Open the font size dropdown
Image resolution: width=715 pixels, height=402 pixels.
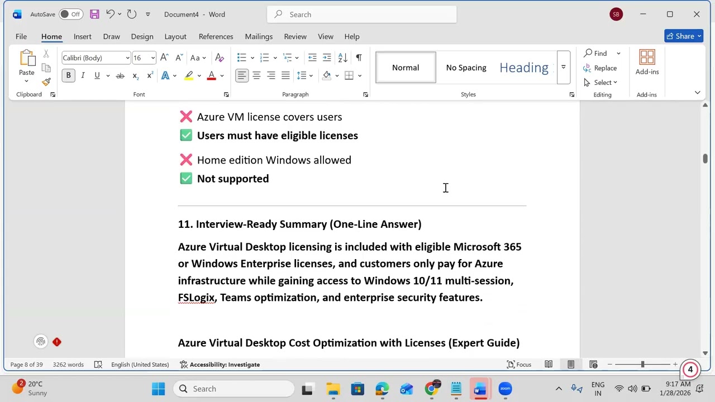pos(152,58)
